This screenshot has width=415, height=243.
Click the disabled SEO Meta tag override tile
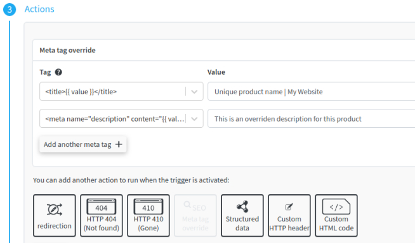click(195, 216)
